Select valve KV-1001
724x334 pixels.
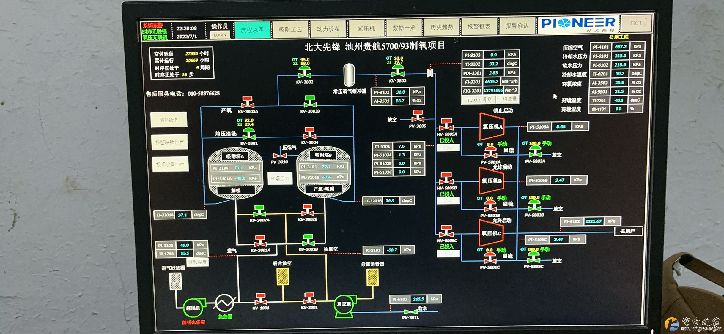[x=261, y=299]
